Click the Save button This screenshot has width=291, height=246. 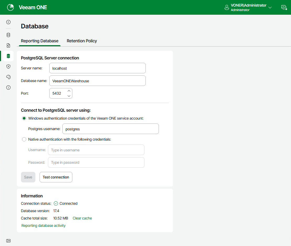28,177
